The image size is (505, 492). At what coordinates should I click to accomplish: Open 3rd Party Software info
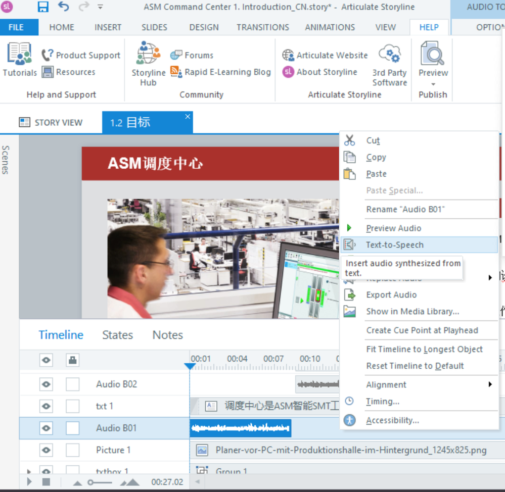coord(389,63)
